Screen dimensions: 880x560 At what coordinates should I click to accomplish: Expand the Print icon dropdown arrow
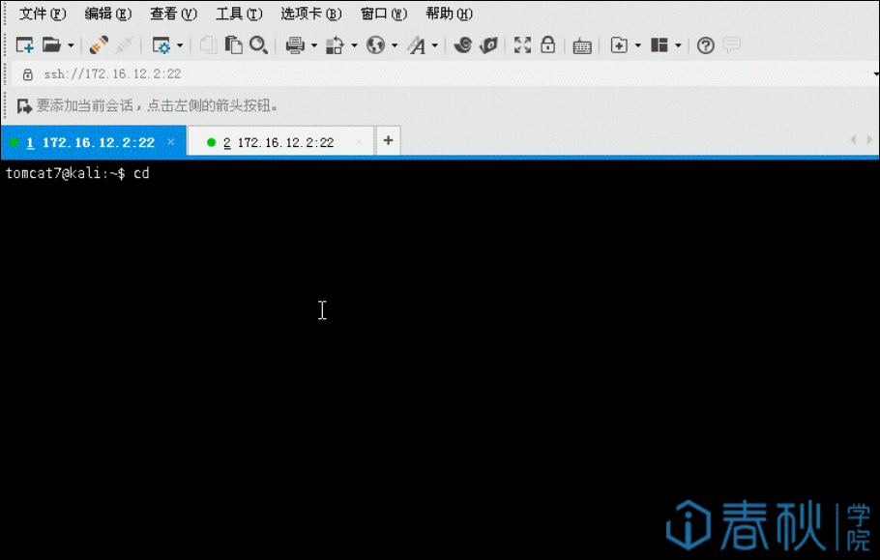pyautogui.click(x=313, y=45)
